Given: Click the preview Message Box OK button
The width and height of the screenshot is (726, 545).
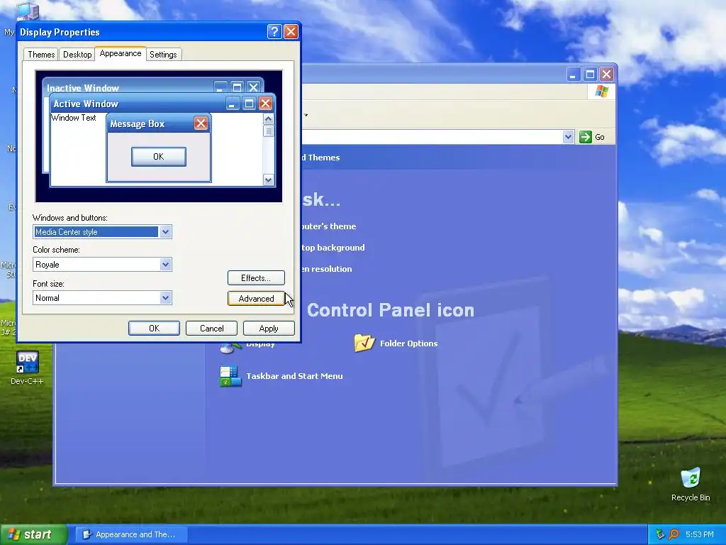Looking at the screenshot, I should [159, 157].
